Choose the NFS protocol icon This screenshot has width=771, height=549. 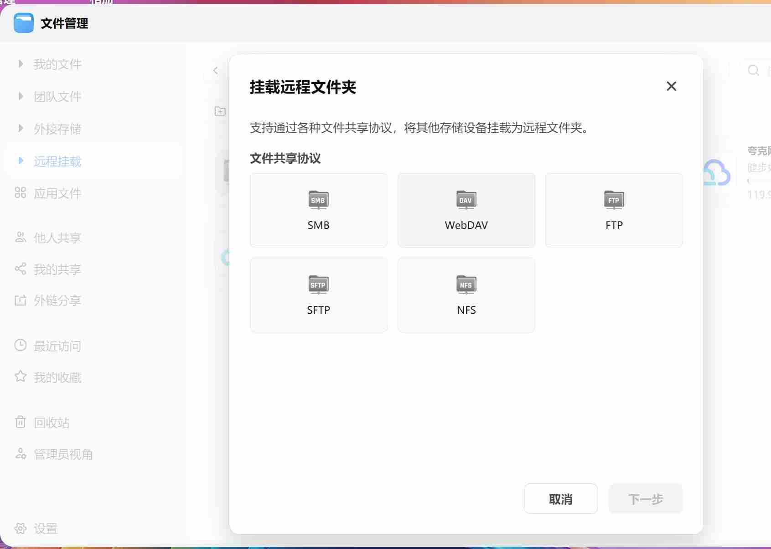point(466,285)
